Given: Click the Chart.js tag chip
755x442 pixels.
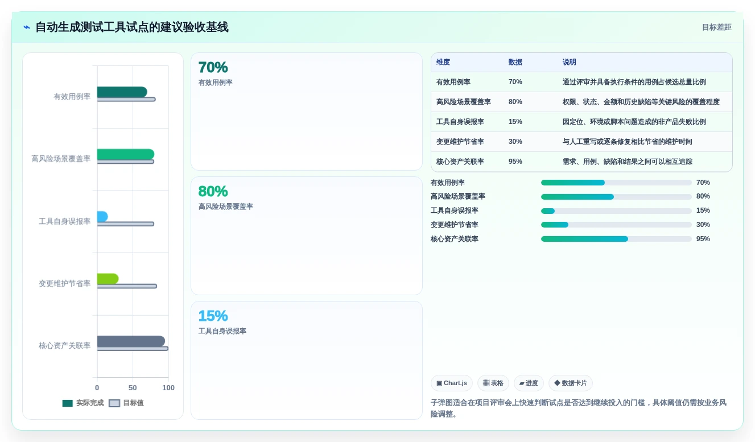Looking at the screenshot, I should [x=452, y=383].
